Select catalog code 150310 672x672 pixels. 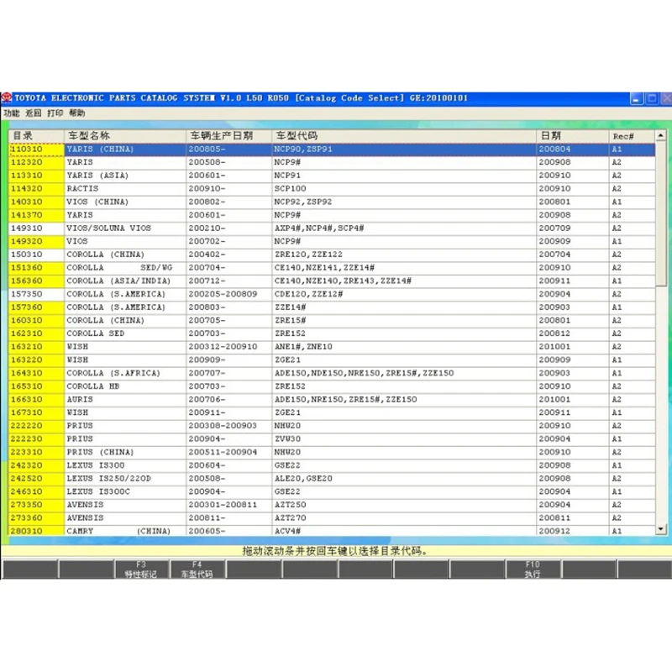(36, 255)
